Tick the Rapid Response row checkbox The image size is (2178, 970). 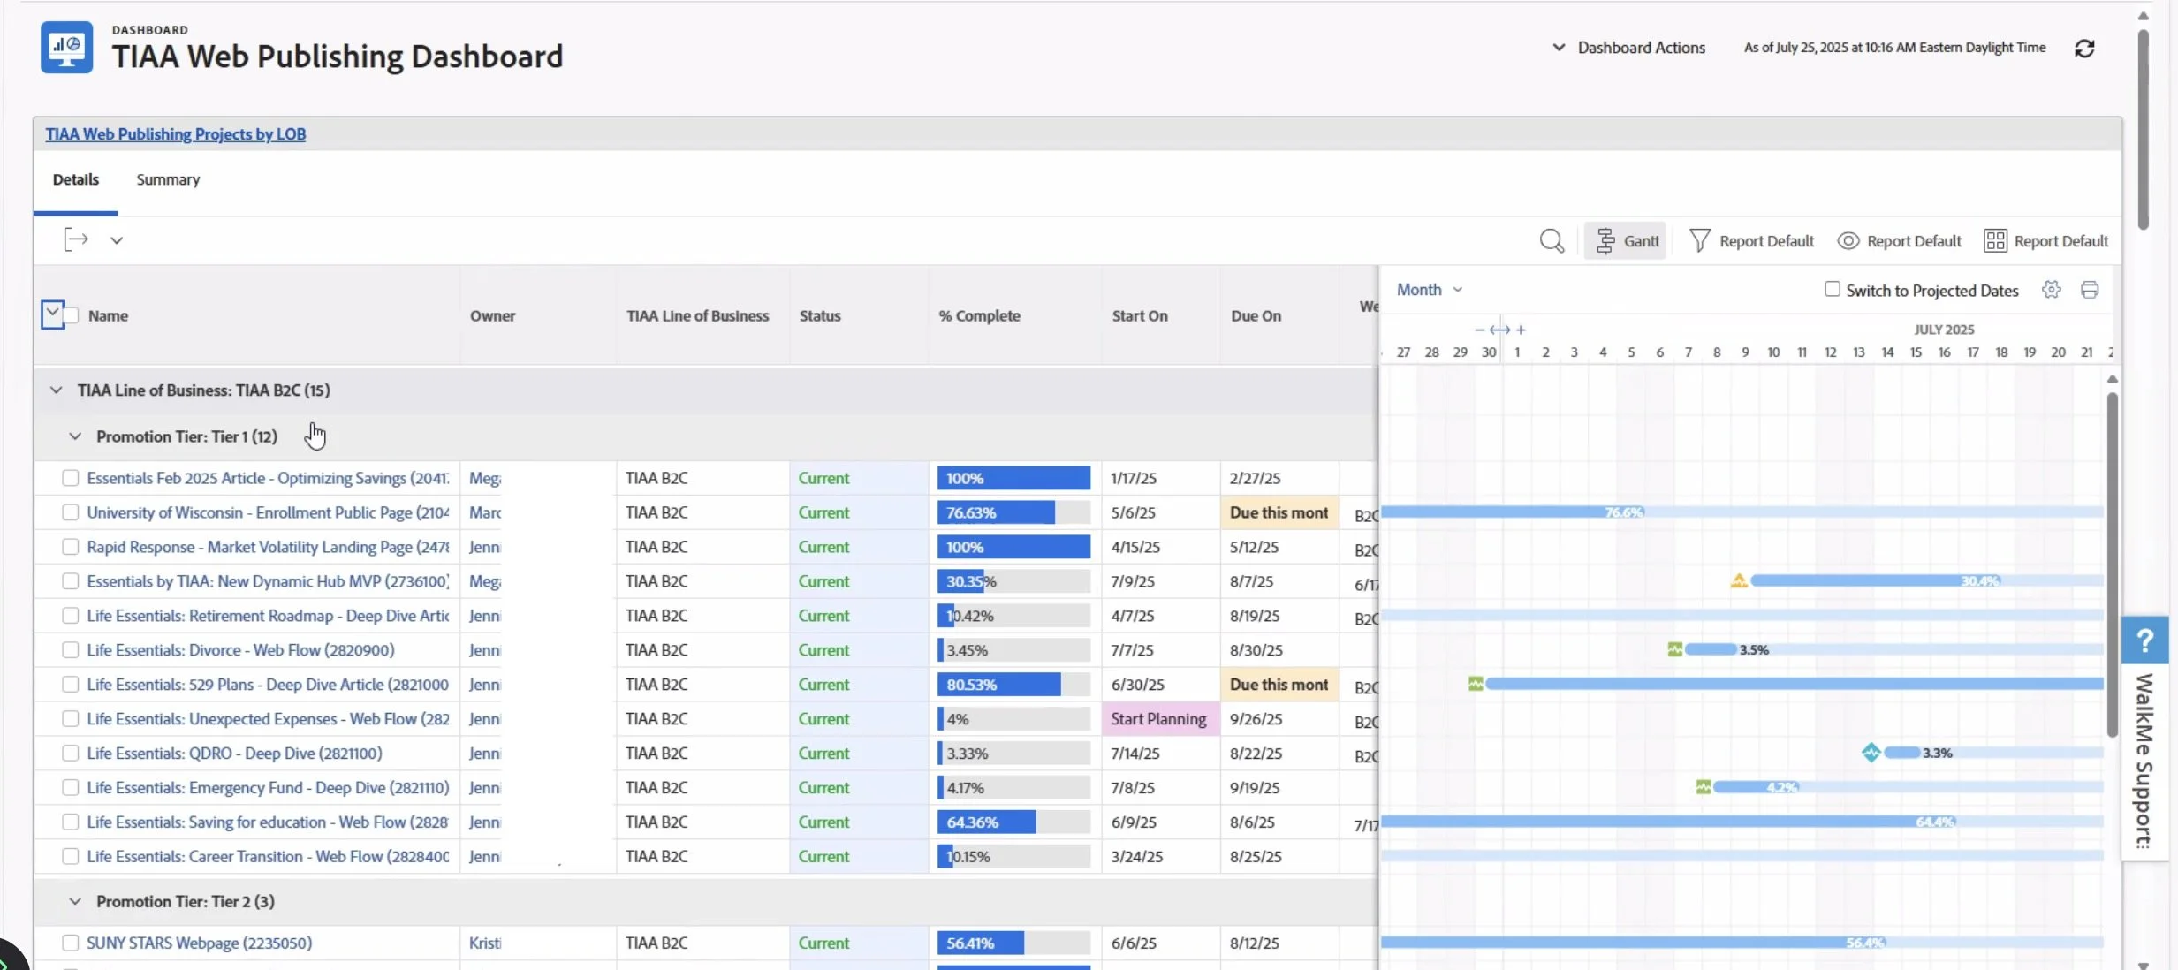point(71,547)
